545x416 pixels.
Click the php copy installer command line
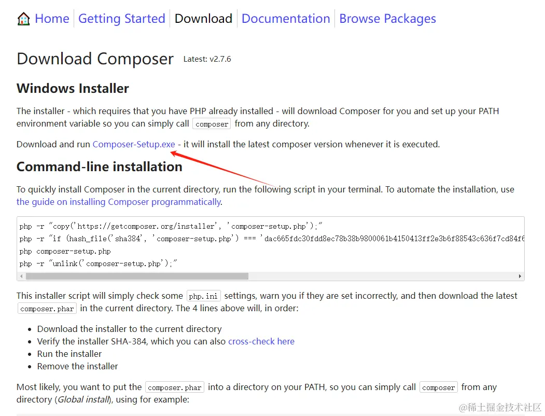(171, 226)
